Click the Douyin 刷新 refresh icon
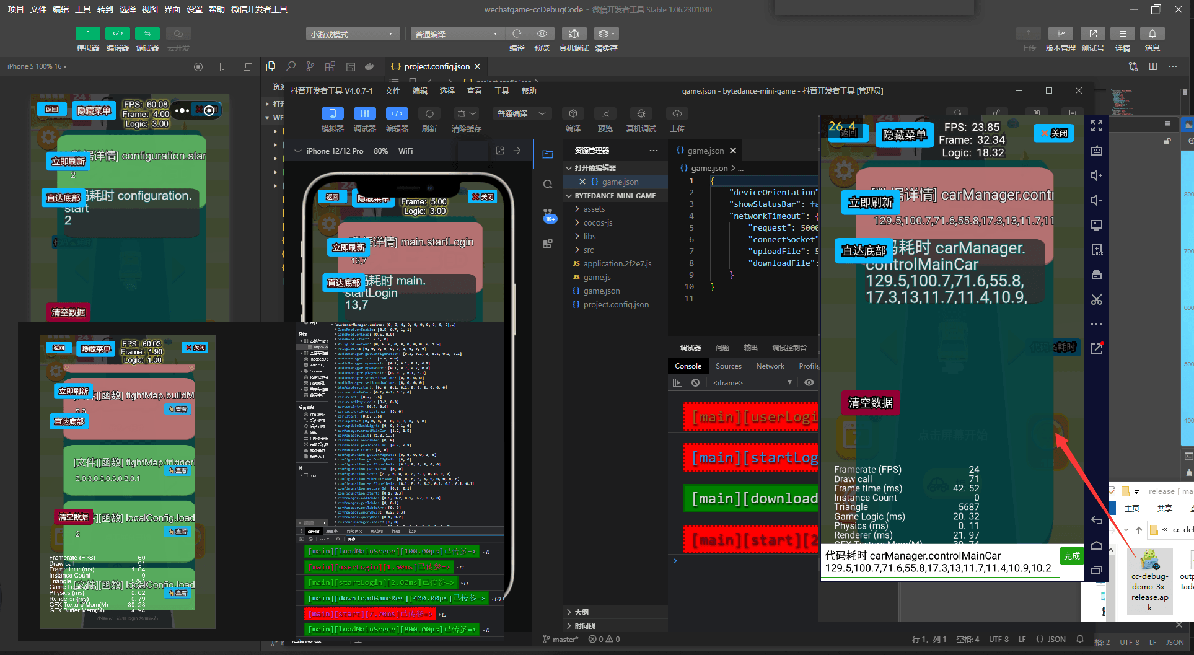The image size is (1194, 655). click(x=429, y=113)
